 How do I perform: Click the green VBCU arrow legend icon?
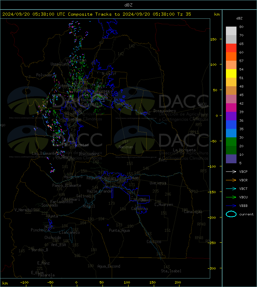pos(231,197)
